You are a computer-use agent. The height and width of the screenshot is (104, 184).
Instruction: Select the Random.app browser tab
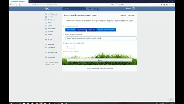click(x=19, y=1)
